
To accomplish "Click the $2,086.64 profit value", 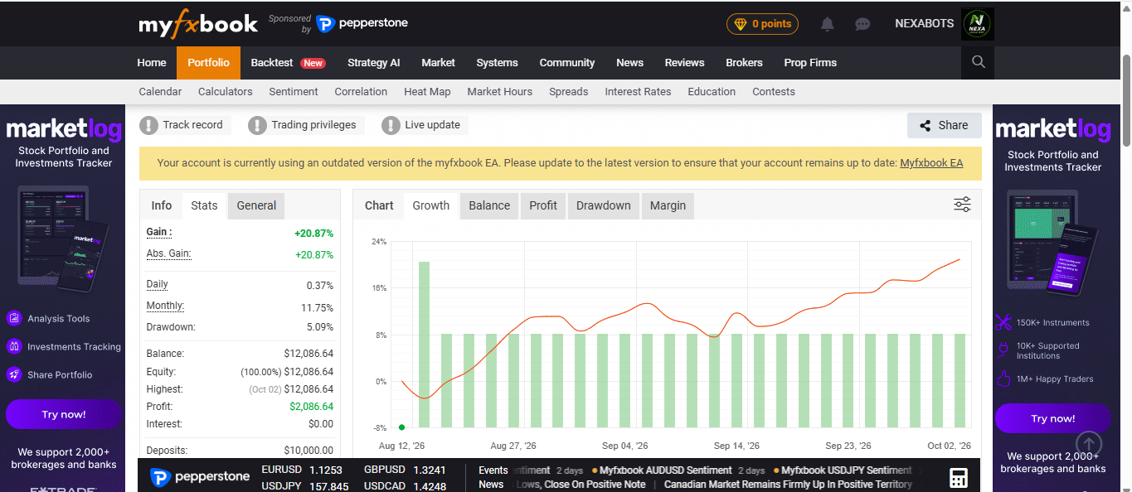I will tap(311, 407).
